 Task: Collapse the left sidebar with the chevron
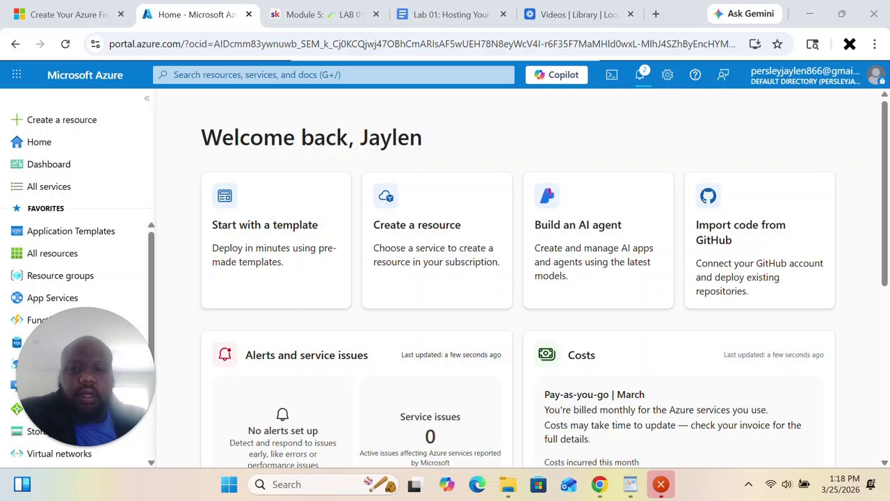pos(147,98)
